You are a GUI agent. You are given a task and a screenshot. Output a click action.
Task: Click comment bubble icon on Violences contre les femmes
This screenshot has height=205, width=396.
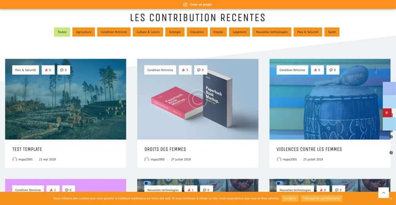pyautogui.click(x=331, y=70)
